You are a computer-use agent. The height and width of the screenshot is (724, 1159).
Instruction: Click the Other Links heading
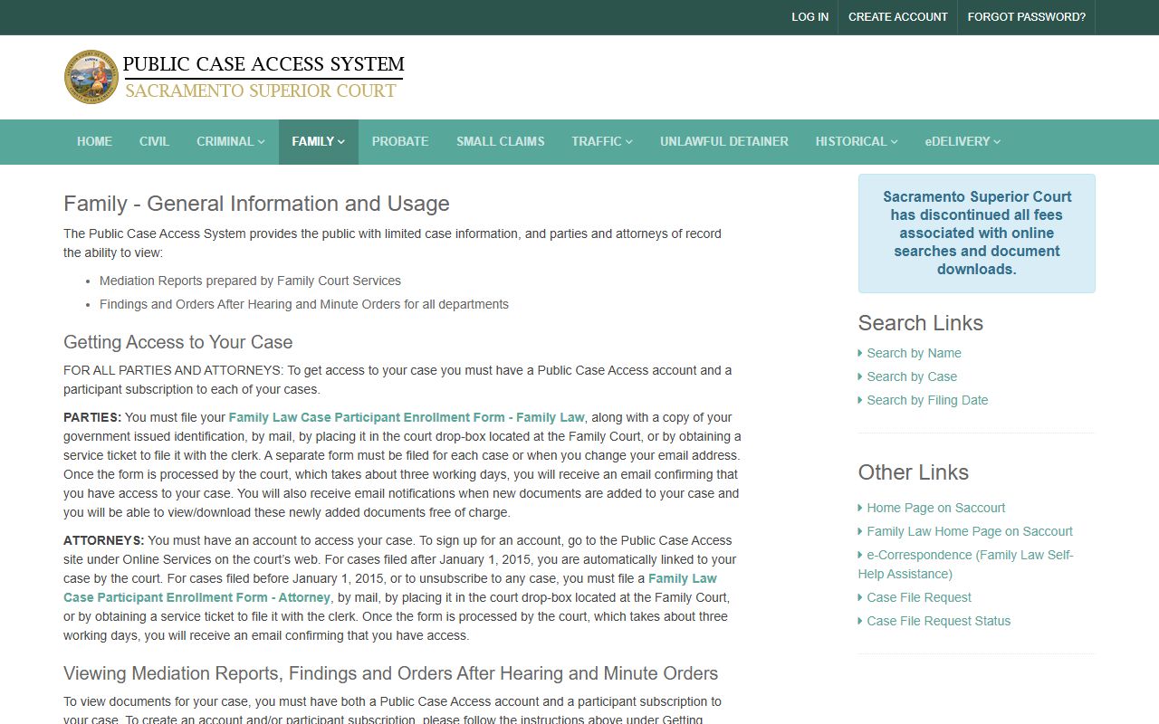tap(914, 472)
